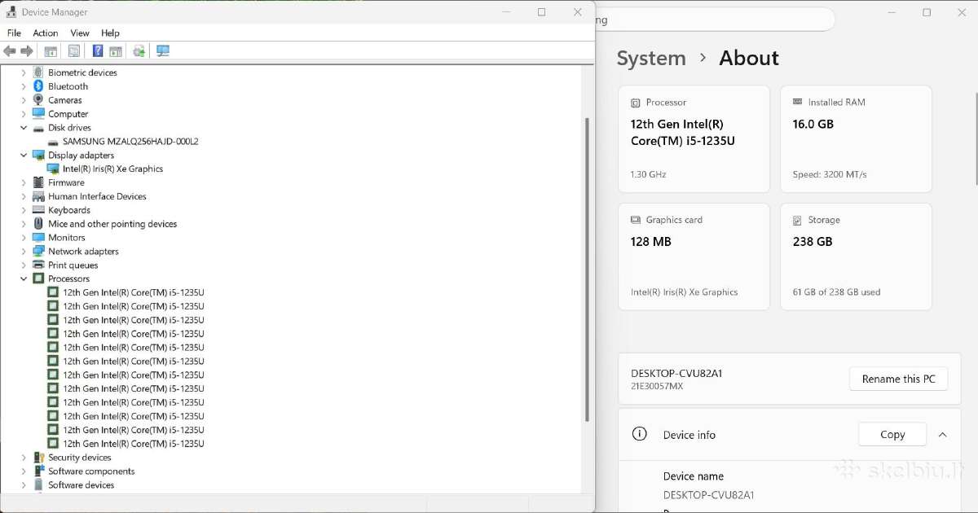Click DESKTOP-CVU82A1 name above Rename button
Screen dimensions: 978x513
pyautogui.click(x=676, y=373)
